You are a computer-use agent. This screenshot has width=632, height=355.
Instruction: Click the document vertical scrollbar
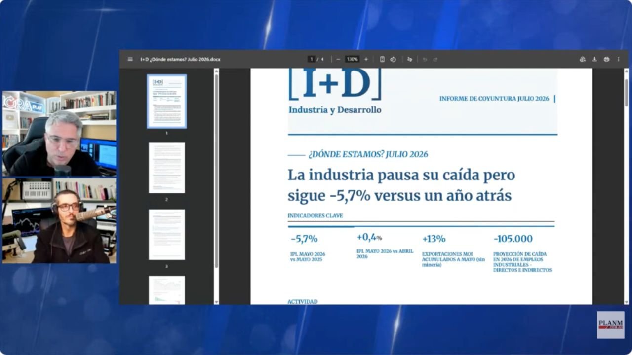(x=627, y=92)
